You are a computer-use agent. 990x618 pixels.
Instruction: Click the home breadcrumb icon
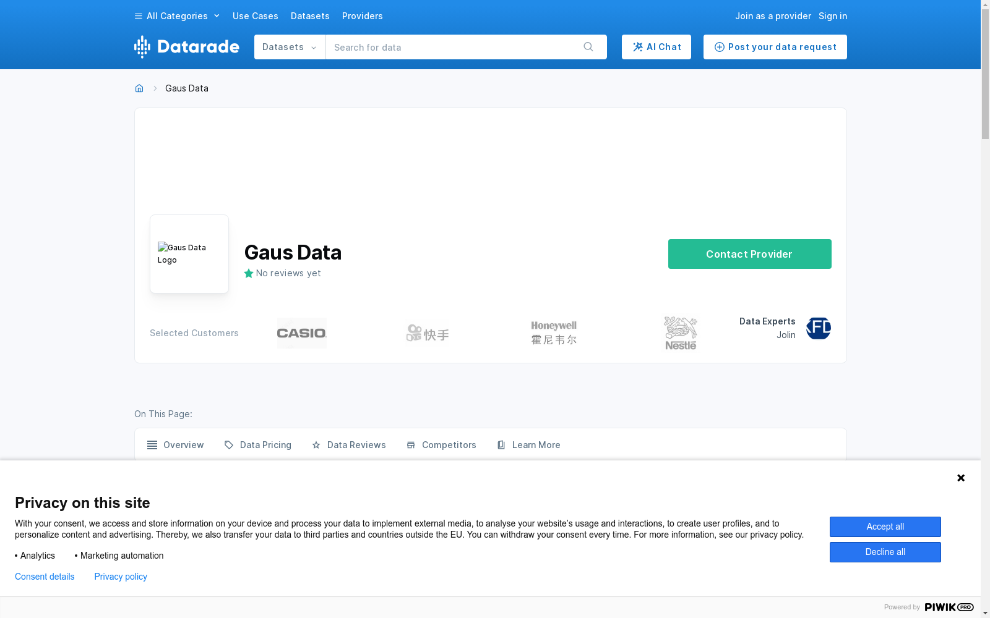tap(139, 88)
